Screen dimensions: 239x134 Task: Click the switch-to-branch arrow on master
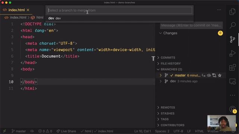click(204, 75)
